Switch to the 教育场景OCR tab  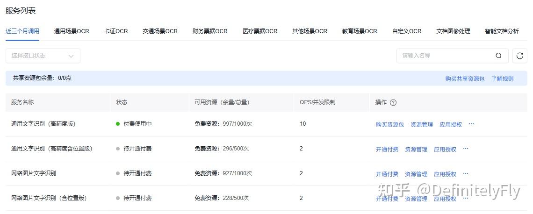point(360,31)
